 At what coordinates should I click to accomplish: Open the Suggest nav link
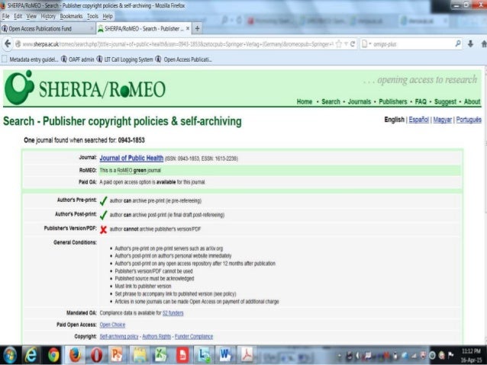pos(445,102)
